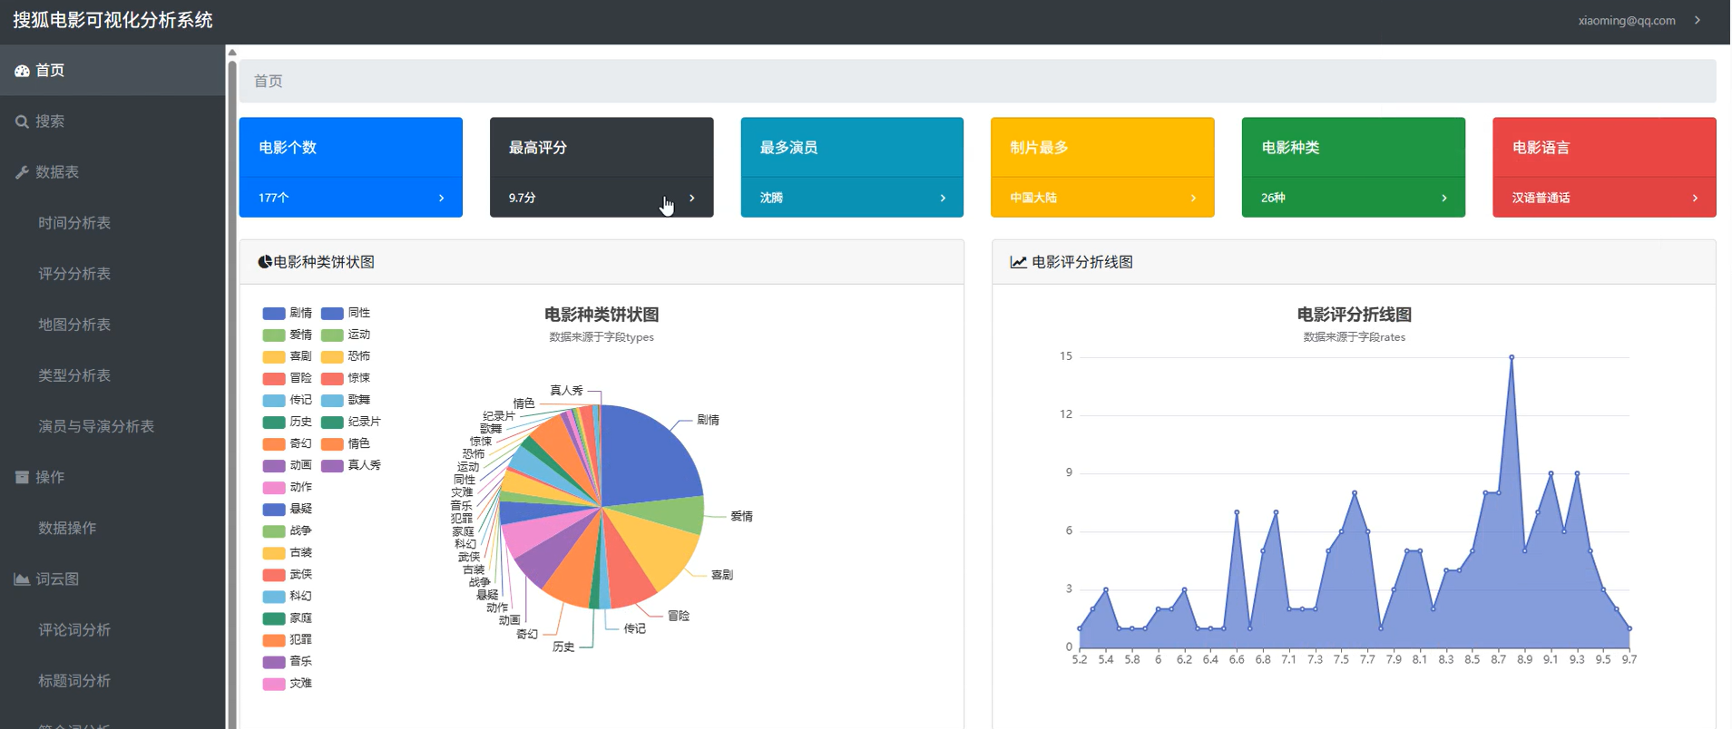Click the archive icon beside 操作
Viewport: 1732px width, 729px height.
click(22, 477)
